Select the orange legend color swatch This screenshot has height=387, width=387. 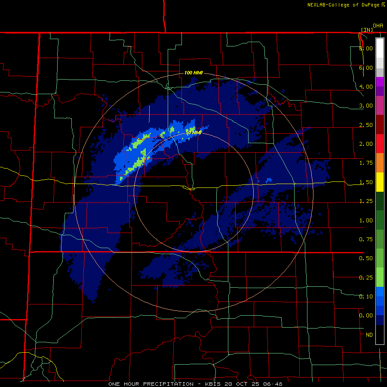(380, 163)
